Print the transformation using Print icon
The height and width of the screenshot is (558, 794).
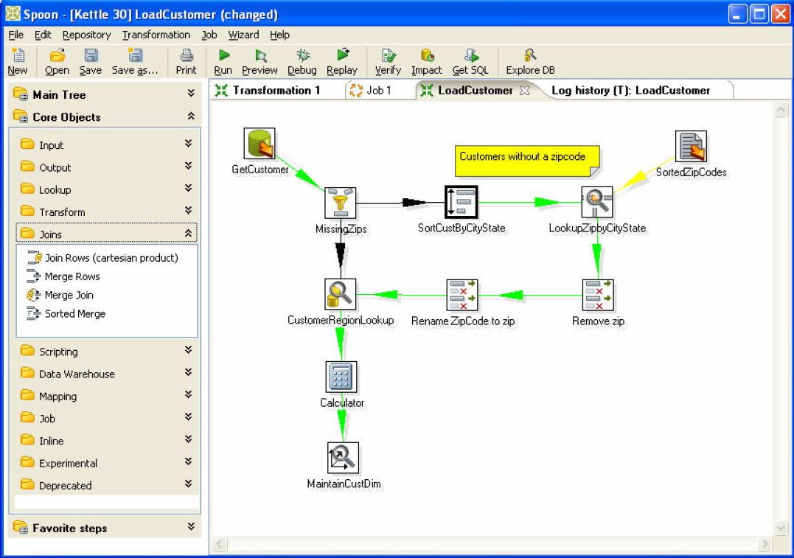187,55
